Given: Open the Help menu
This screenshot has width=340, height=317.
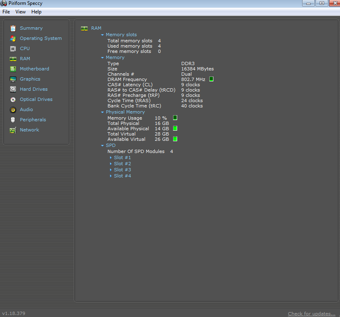Looking at the screenshot, I should [36, 12].
